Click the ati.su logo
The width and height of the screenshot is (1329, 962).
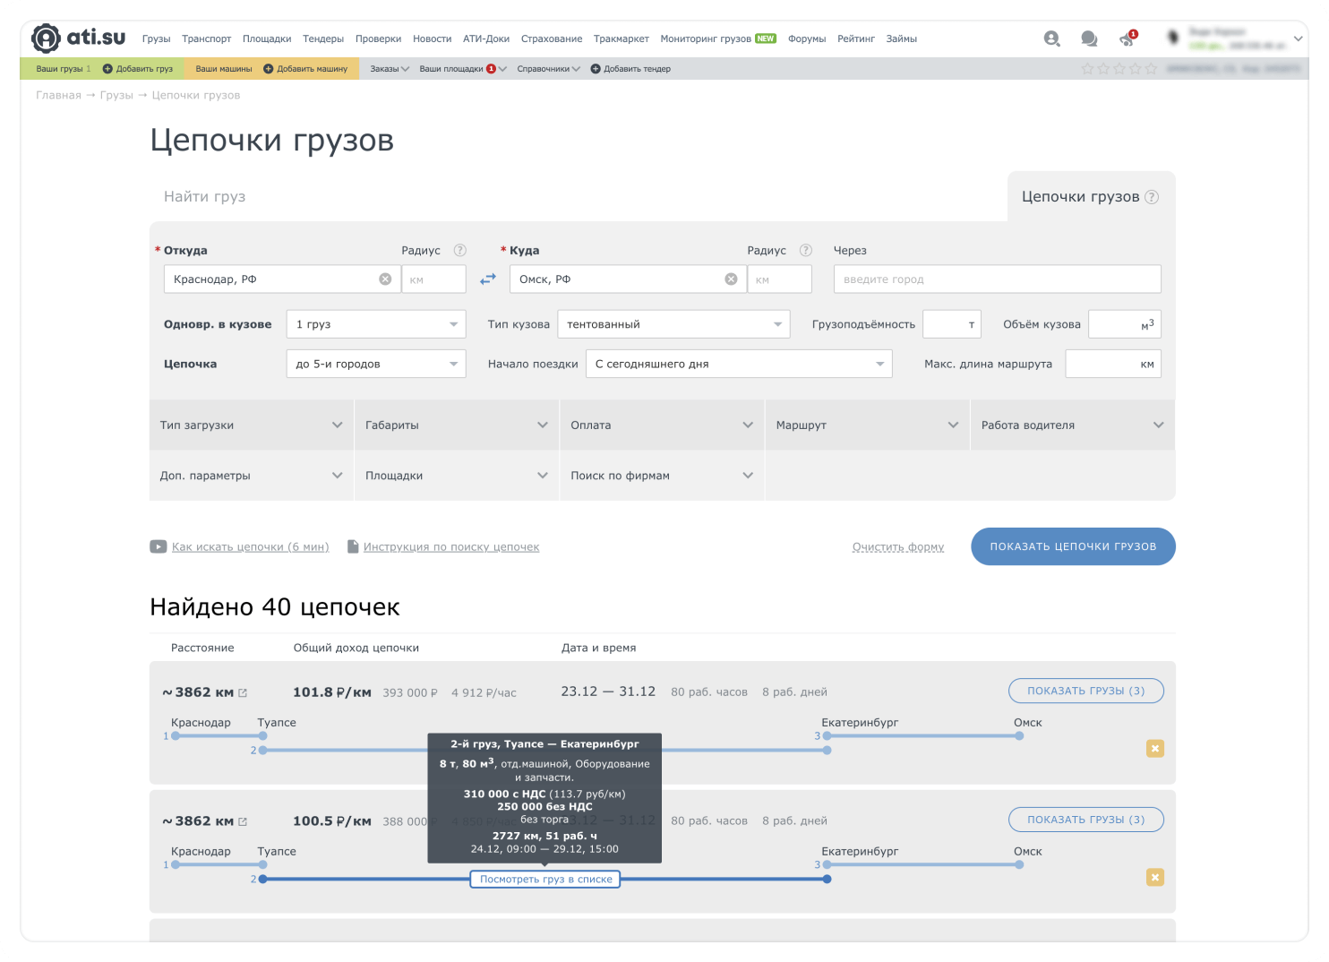pos(78,38)
